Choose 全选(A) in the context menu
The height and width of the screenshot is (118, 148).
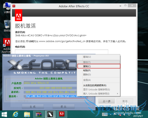click(x=99, y=80)
